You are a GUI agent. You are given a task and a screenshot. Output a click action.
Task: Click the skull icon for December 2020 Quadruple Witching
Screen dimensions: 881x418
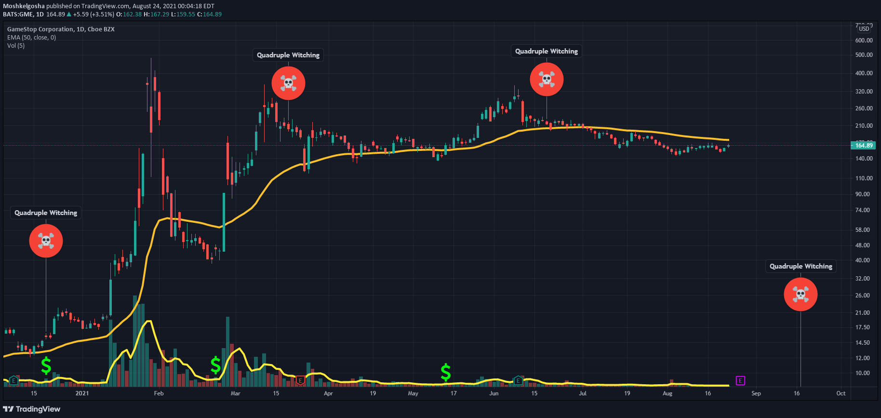(x=46, y=241)
